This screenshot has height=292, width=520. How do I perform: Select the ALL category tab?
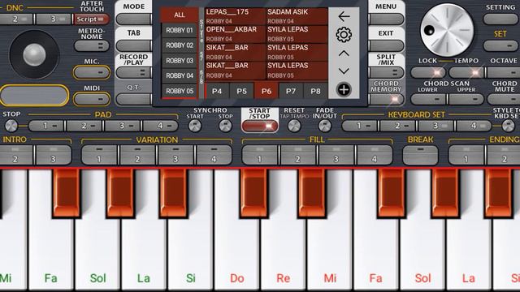(180, 15)
